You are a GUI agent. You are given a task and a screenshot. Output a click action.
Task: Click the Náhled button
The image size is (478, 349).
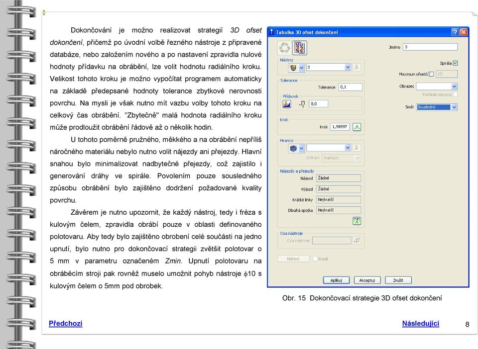293,259
